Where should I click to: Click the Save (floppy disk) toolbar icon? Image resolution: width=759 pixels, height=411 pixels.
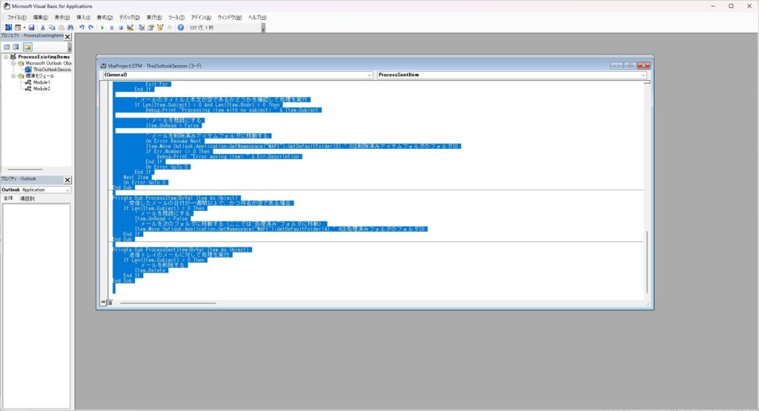(32, 27)
